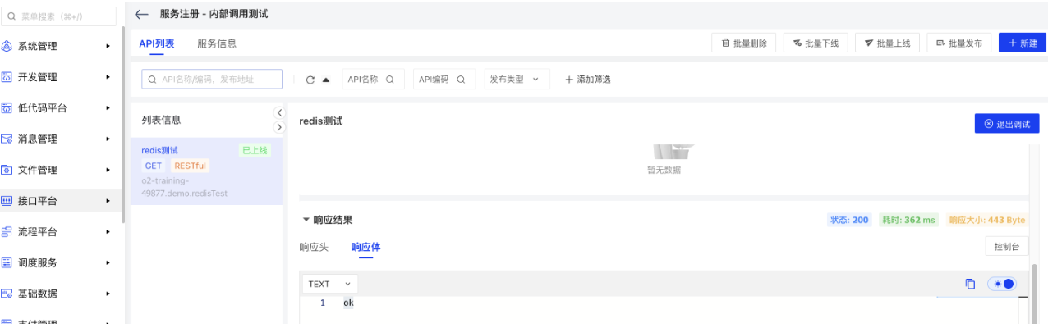Click the 新建 button
Image resolution: width=1048 pixels, height=328 pixels.
tap(1022, 43)
